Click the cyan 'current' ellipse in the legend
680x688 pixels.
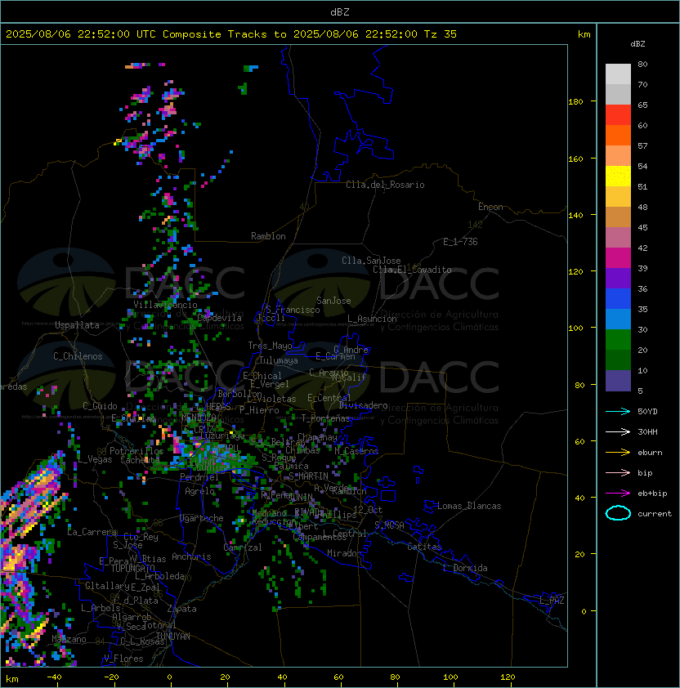pos(618,513)
